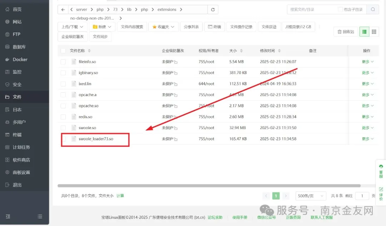The height and width of the screenshot is (226, 386).
Task: Open the customer service side icon
Action: [x=381, y=171]
